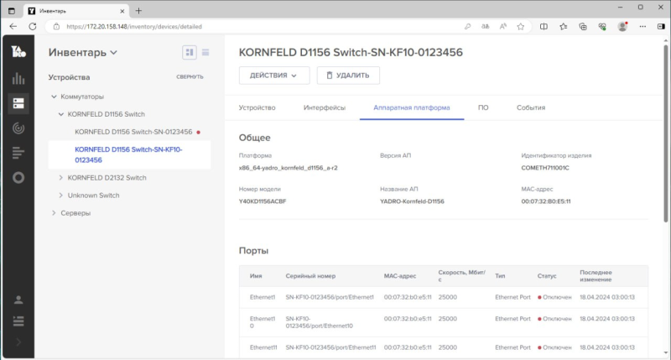Open the browser favorites list icon
This screenshot has width=671, height=360.
563,27
